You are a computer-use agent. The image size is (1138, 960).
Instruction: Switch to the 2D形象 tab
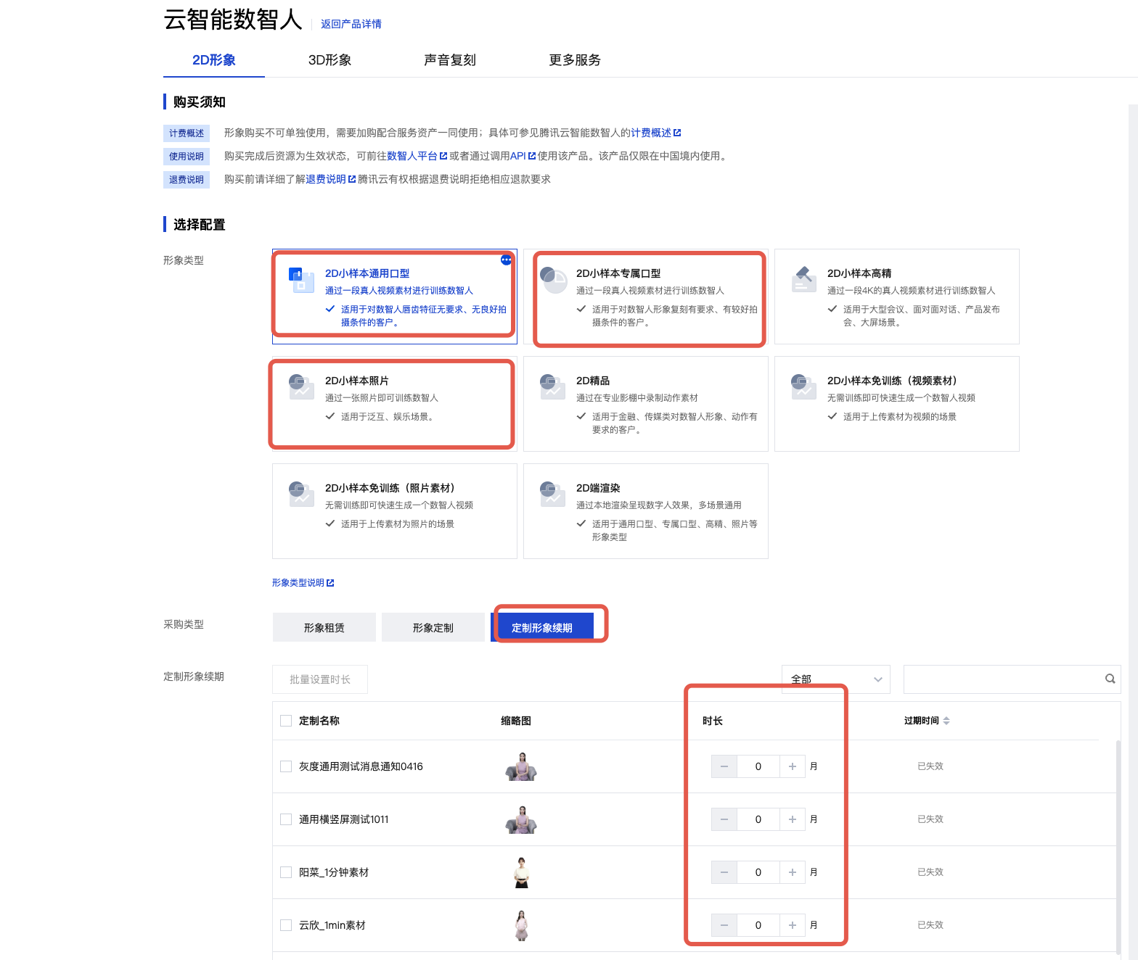pyautogui.click(x=214, y=60)
